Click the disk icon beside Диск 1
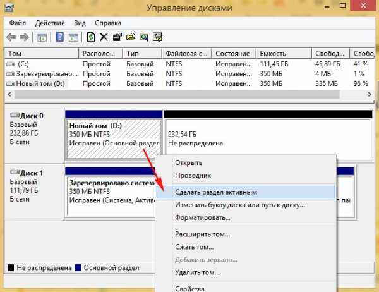This screenshot has height=292, width=379. point(15,173)
